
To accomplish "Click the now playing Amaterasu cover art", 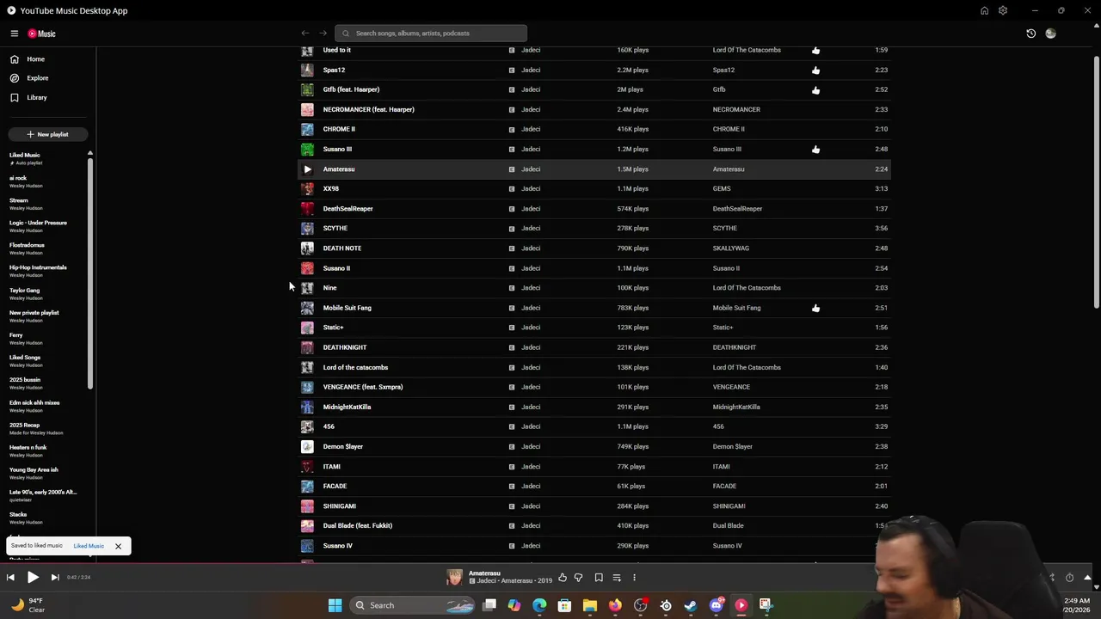I will coord(454,578).
